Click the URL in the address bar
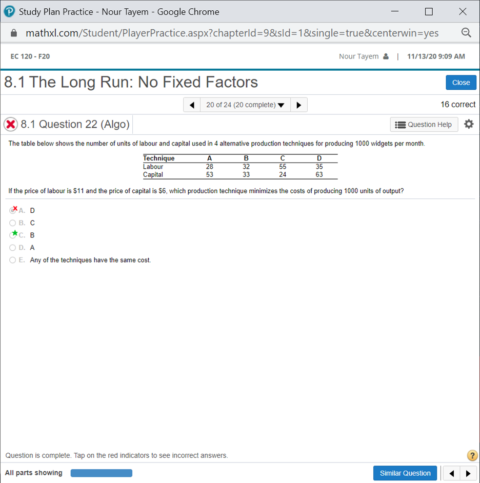Screen dimensions: 480x483 [x=232, y=33]
